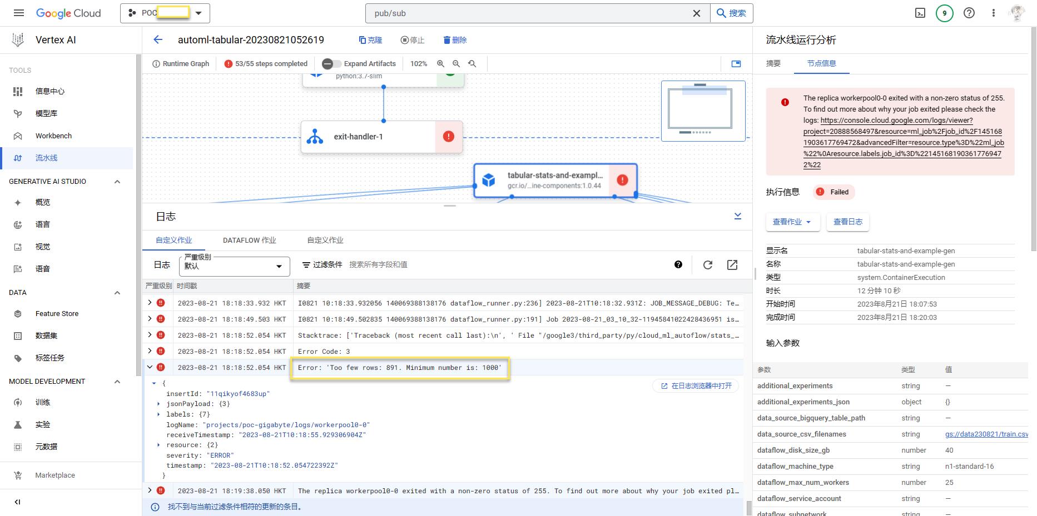Viewport: 1037px width, 516px height.
Task: Switch to the 摘要 tab
Action: (x=773, y=63)
